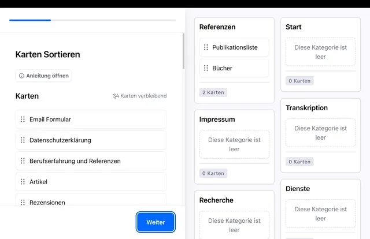The height and width of the screenshot is (239, 370).
Task: Click the 2 Karten badge in Referenzen
Action: point(213,92)
